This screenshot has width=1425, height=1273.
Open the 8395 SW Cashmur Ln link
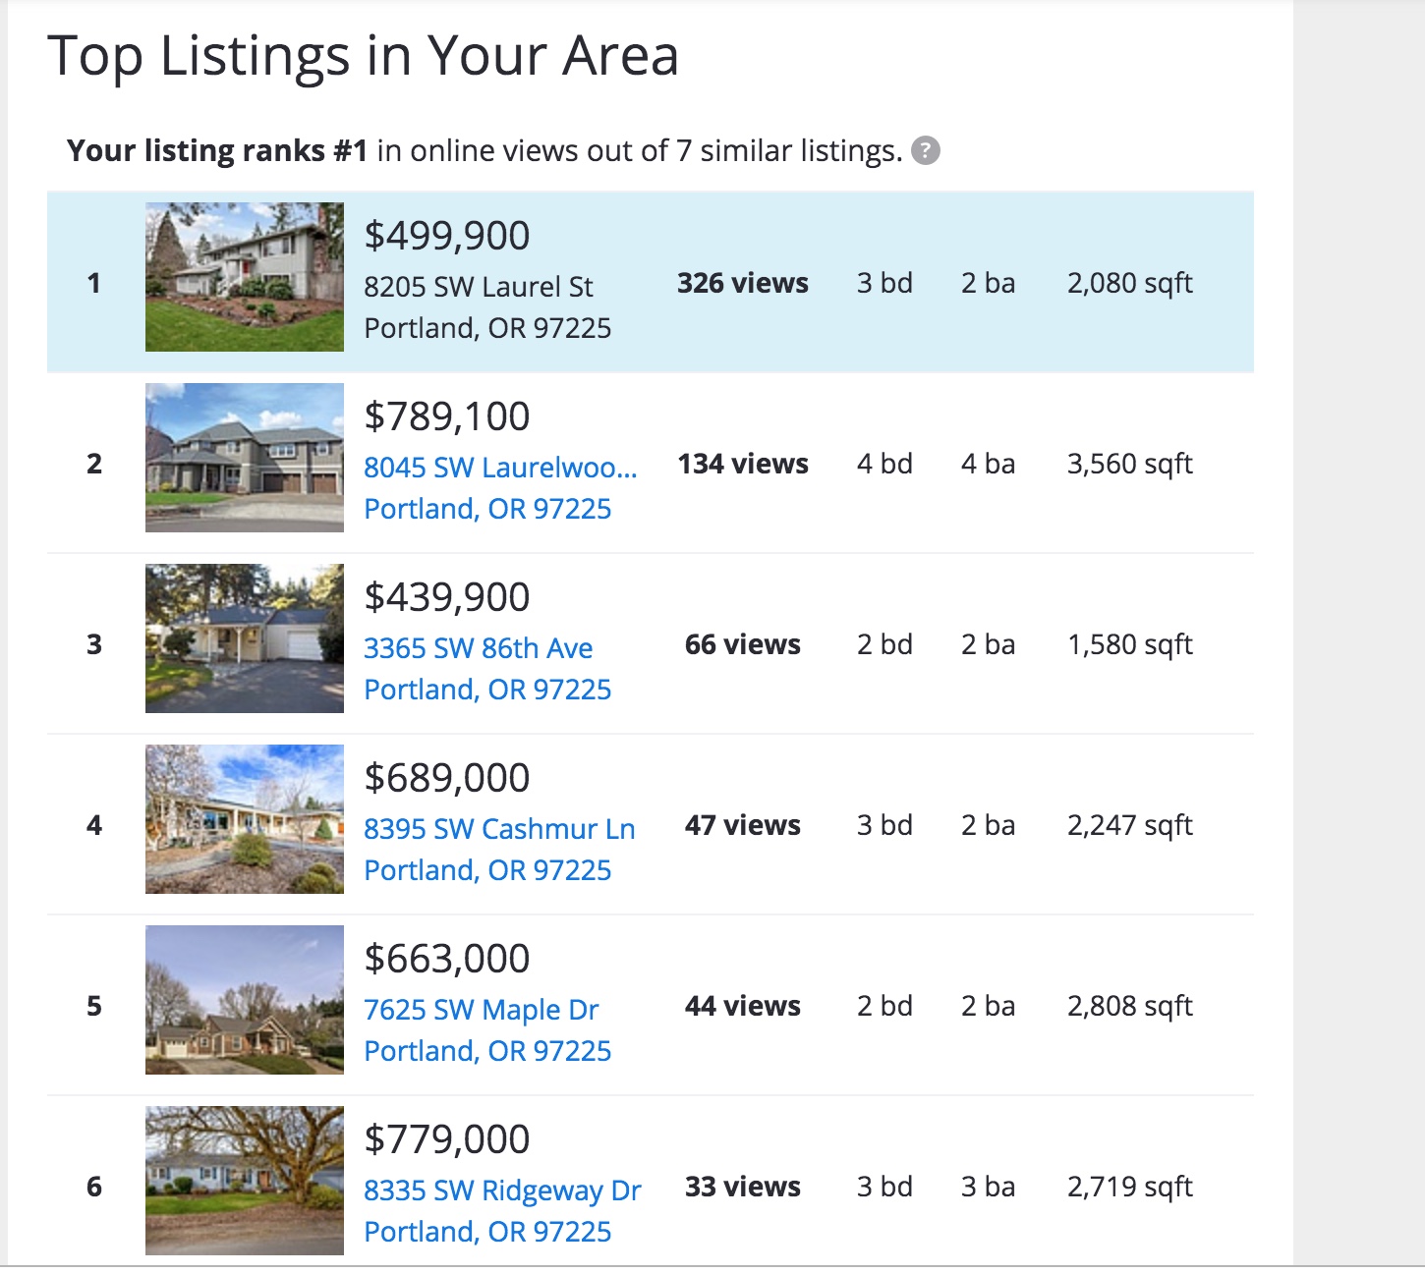tap(499, 829)
